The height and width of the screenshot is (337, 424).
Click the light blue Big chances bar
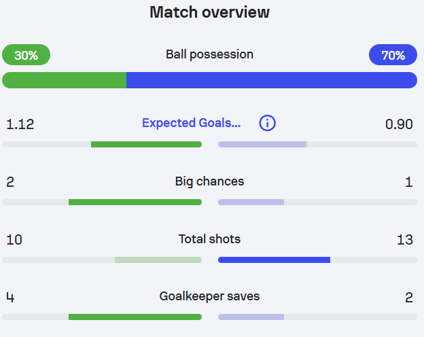point(251,202)
